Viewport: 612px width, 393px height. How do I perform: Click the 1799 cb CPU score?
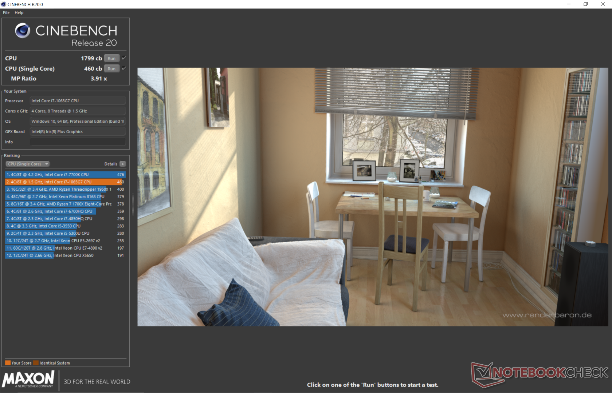tap(91, 58)
